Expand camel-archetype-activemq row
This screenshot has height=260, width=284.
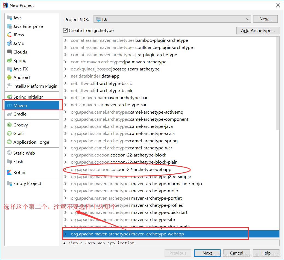point(66,112)
